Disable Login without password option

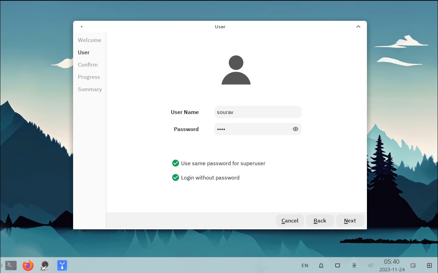pos(176,177)
